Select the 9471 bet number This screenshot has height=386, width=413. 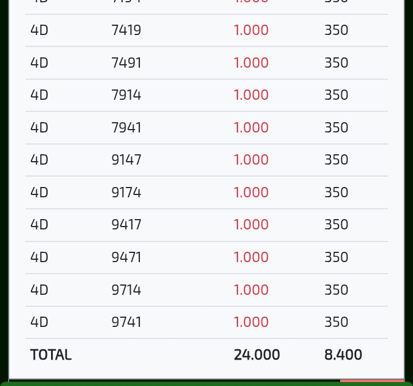[126, 257]
